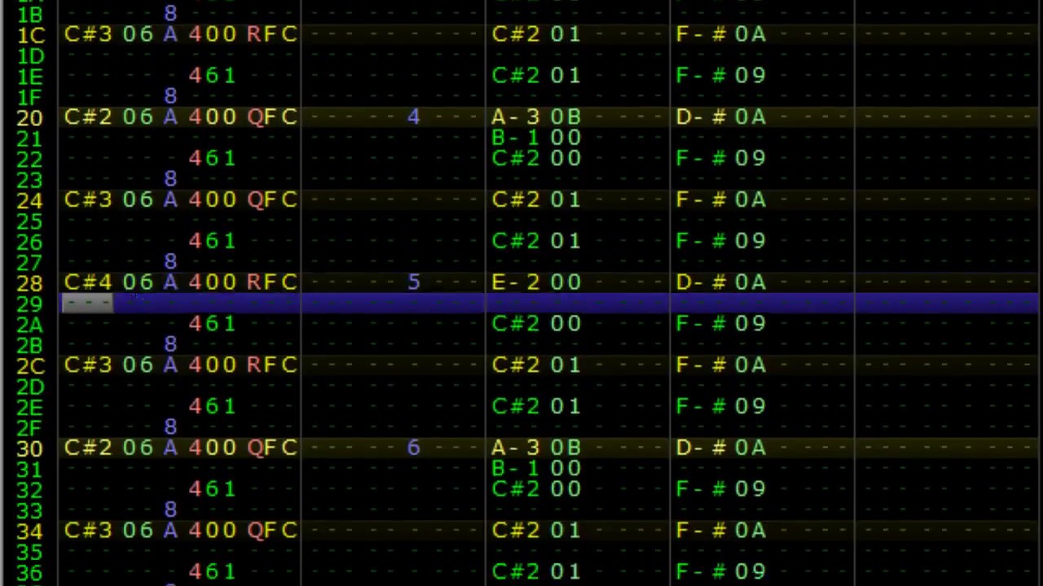Select the D-# note on row 20
This screenshot has height=586, width=1043.
click(x=700, y=117)
